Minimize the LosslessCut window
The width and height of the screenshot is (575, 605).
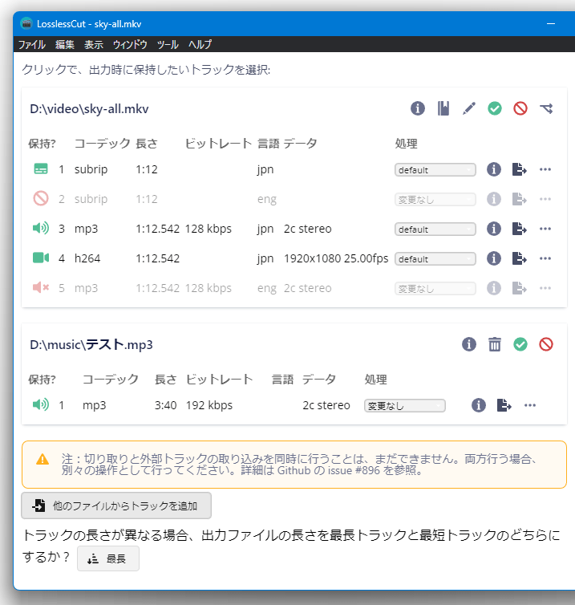click(551, 24)
